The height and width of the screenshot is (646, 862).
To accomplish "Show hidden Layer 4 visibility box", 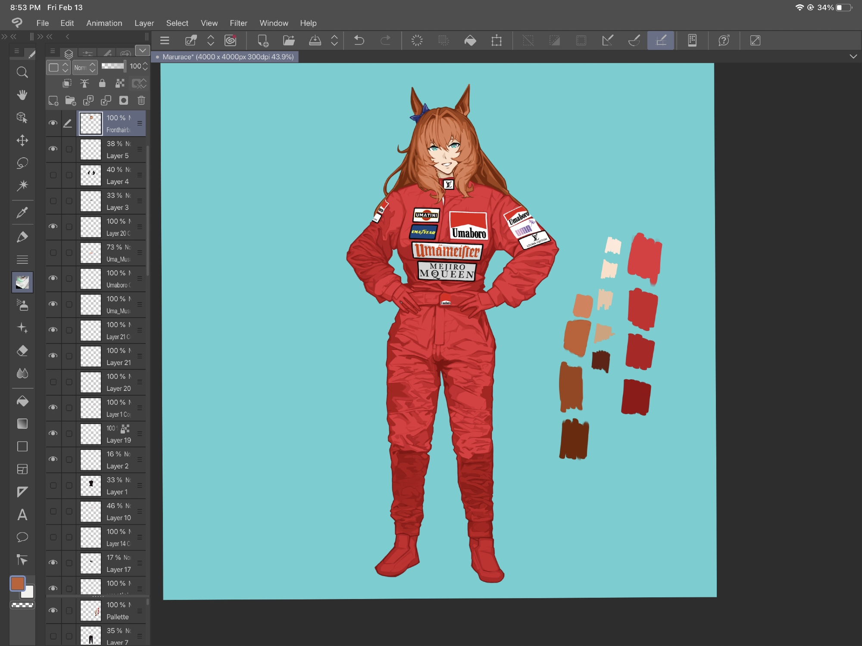I will tap(53, 175).
